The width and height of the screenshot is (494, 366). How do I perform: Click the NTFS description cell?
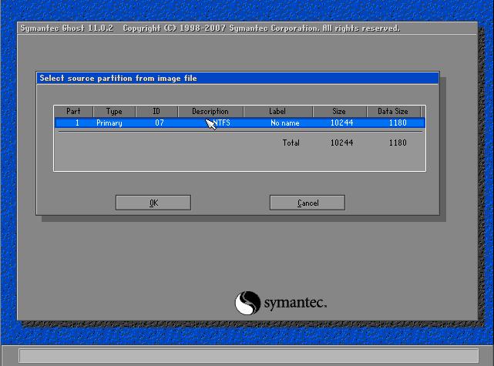coord(221,123)
